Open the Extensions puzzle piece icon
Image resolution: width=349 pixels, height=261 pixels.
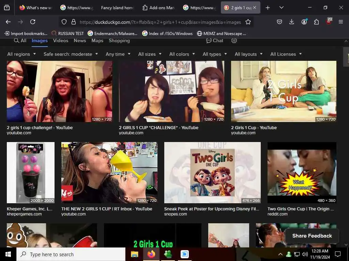pyautogui.click(x=316, y=22)
